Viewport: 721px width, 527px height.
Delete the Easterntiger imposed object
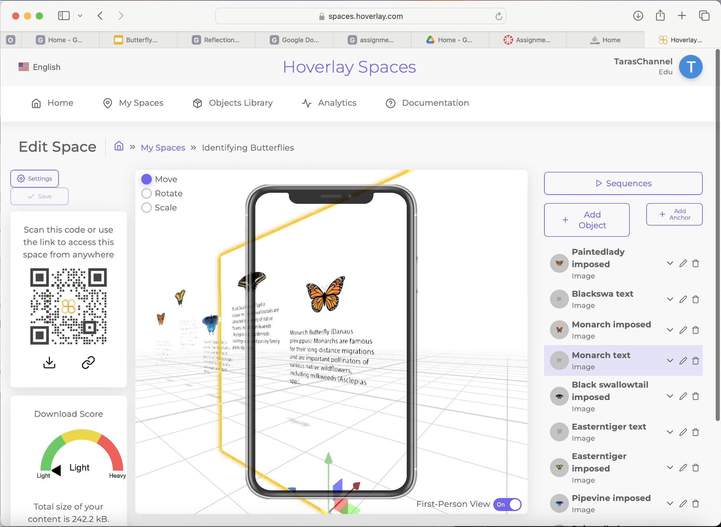[696, 468]
